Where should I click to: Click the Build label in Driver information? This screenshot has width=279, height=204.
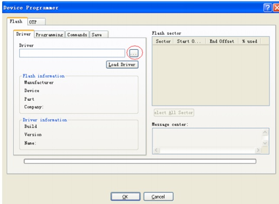point(31,126)
